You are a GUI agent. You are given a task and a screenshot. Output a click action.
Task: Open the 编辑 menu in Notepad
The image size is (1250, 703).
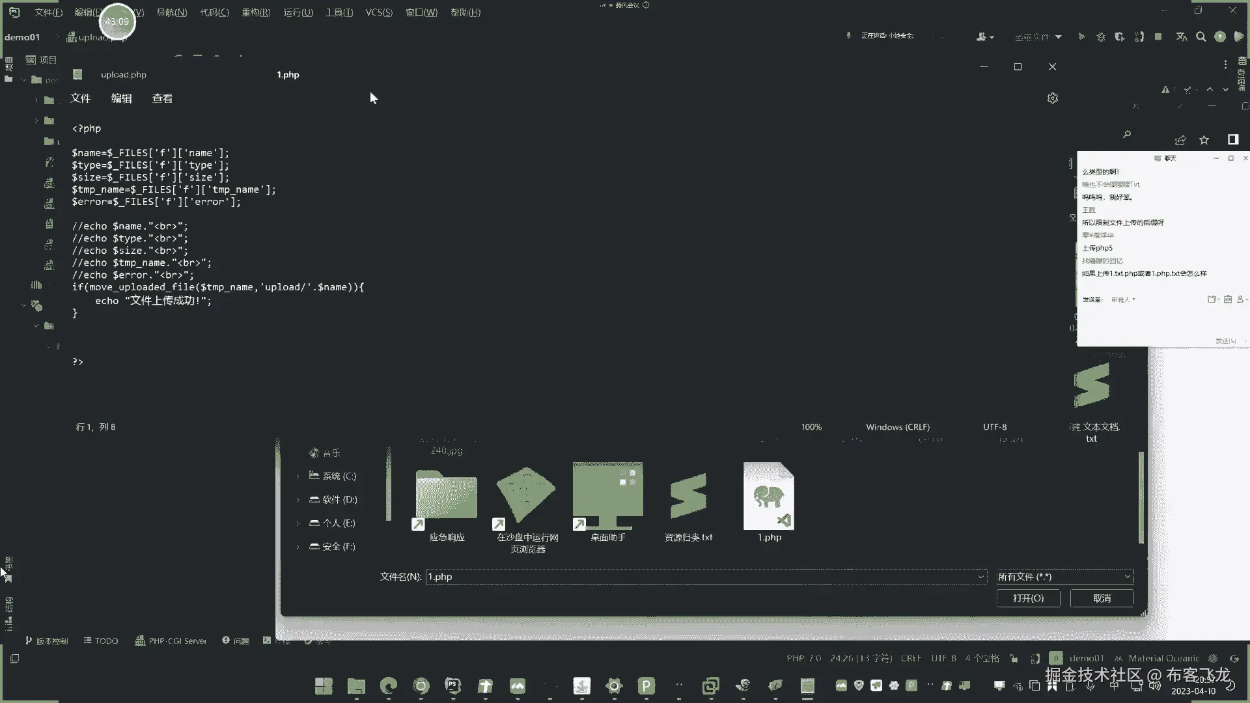[121, 98]
